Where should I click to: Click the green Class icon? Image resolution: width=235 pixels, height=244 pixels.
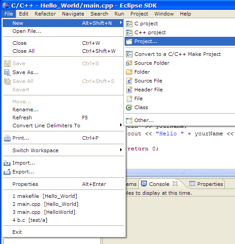(x=129, y=107)
